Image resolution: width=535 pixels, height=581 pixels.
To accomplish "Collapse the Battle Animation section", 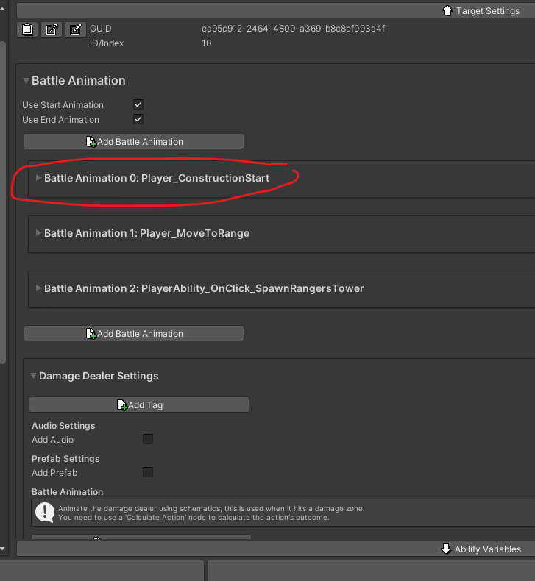I will coord(26,80).
